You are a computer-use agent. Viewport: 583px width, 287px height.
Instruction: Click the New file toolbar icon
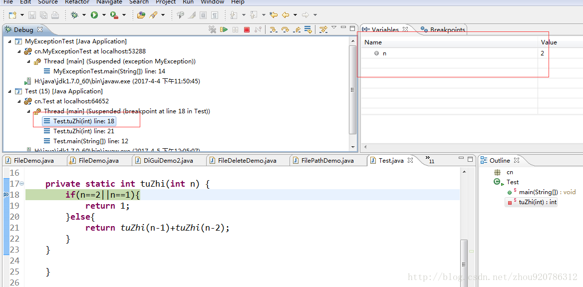click(12, 15)
